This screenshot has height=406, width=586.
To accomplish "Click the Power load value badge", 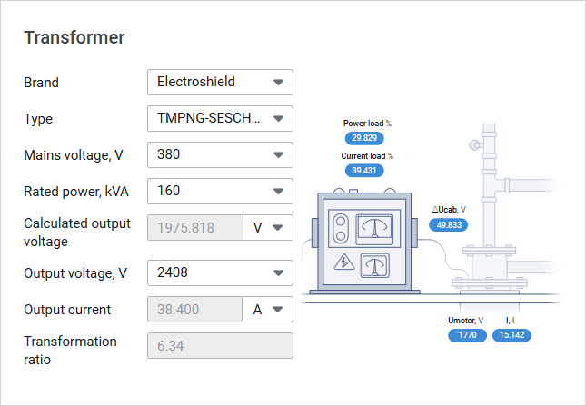I will (364, 138).
